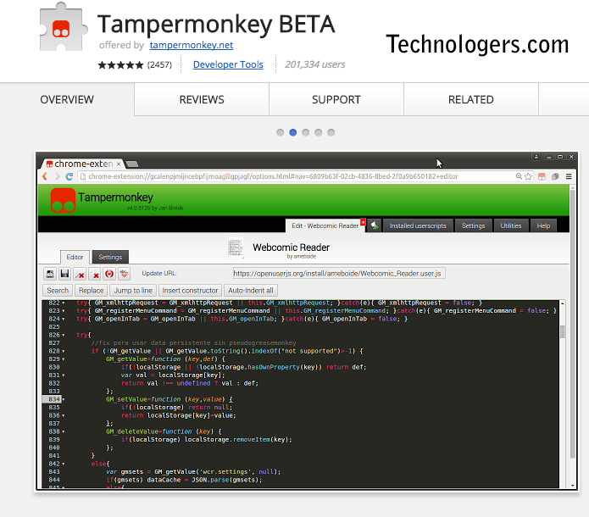Click the Search button
This screenshot has width=589, height=517.
coord(58,291)
